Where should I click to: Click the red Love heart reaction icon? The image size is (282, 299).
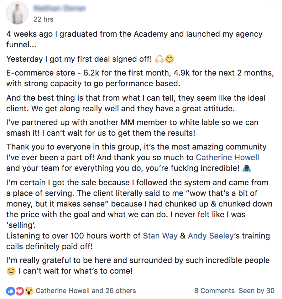[x=20, y=291]
